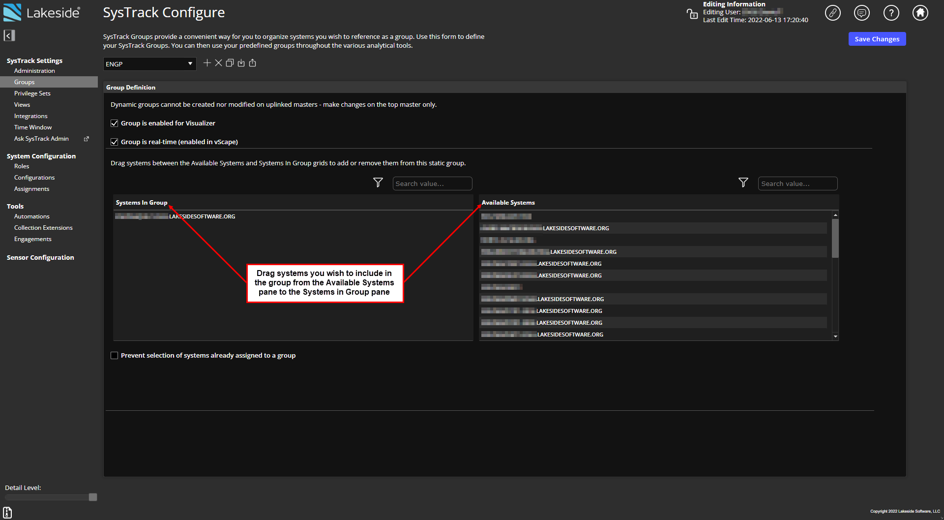Open Roles under System Configuration
Screen dimensions: 944x520
[22, 166]
